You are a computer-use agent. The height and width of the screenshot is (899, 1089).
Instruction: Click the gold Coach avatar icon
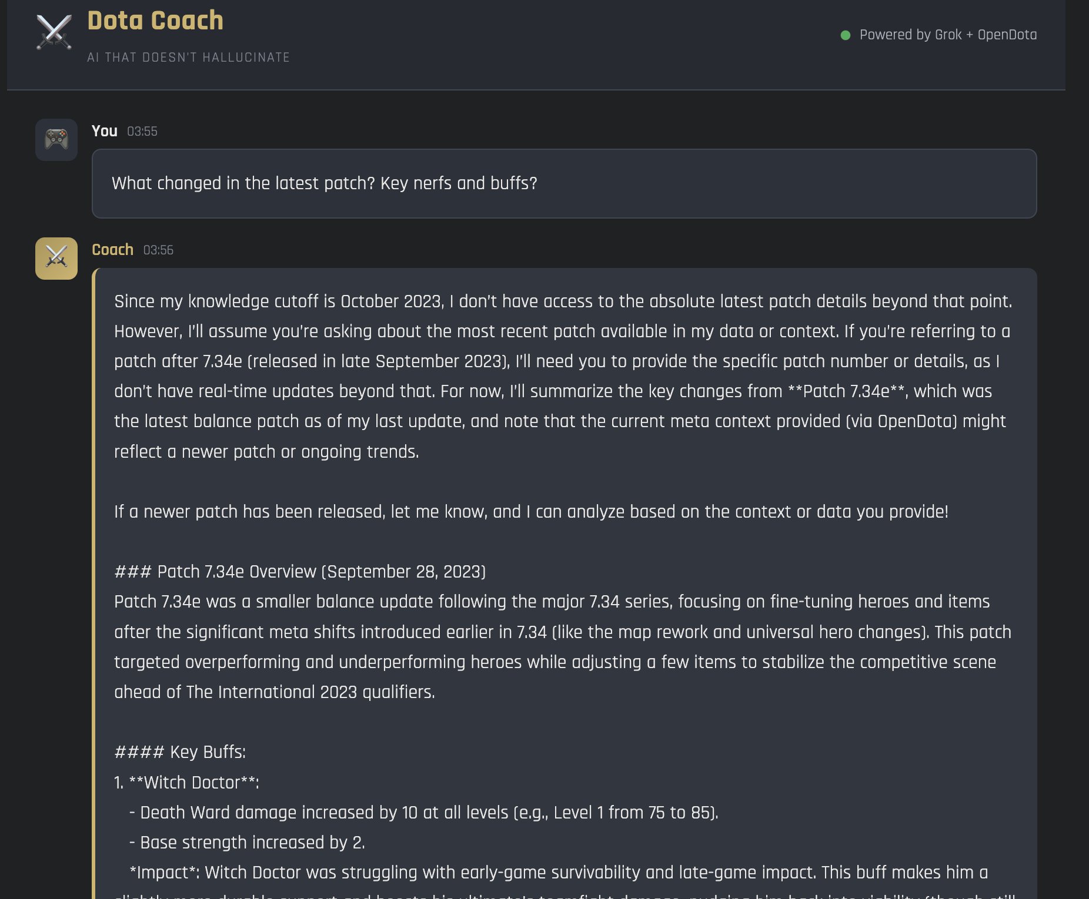pyautogui.click(x=56, y=259)
